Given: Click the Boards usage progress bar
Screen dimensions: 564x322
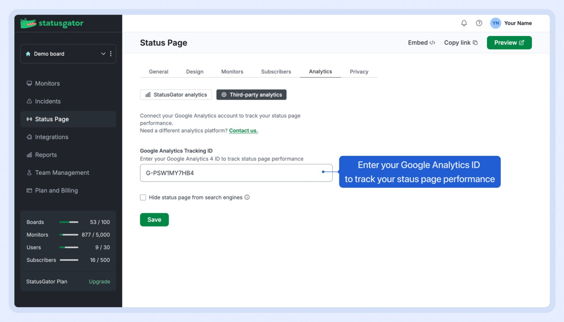Looking at the screenshot, I should coord(69,222).
